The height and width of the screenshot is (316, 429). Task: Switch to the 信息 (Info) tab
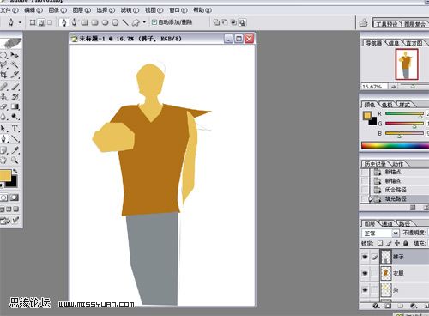click(393, 43)
